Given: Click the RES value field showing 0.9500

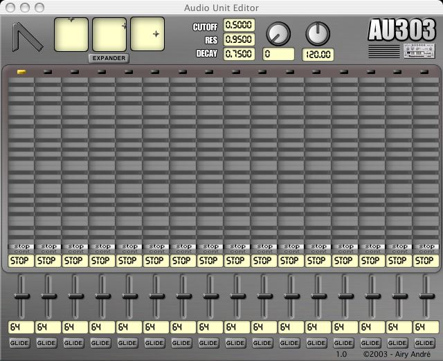Looking at the screenshot, I should point(239,39).
